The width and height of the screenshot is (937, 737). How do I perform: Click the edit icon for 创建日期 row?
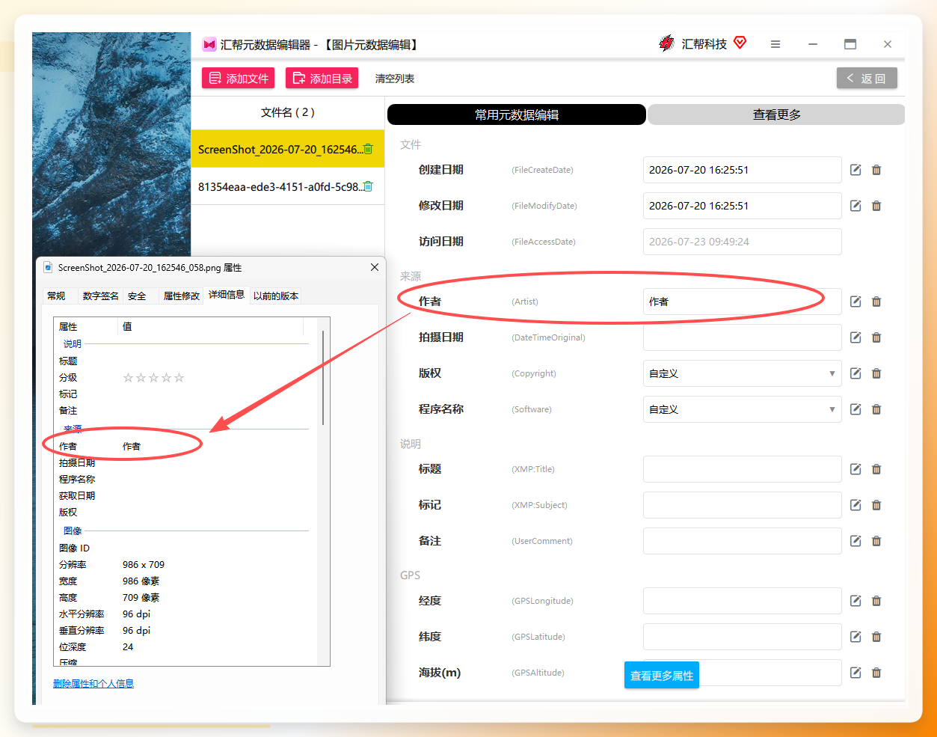click(855, 170)
